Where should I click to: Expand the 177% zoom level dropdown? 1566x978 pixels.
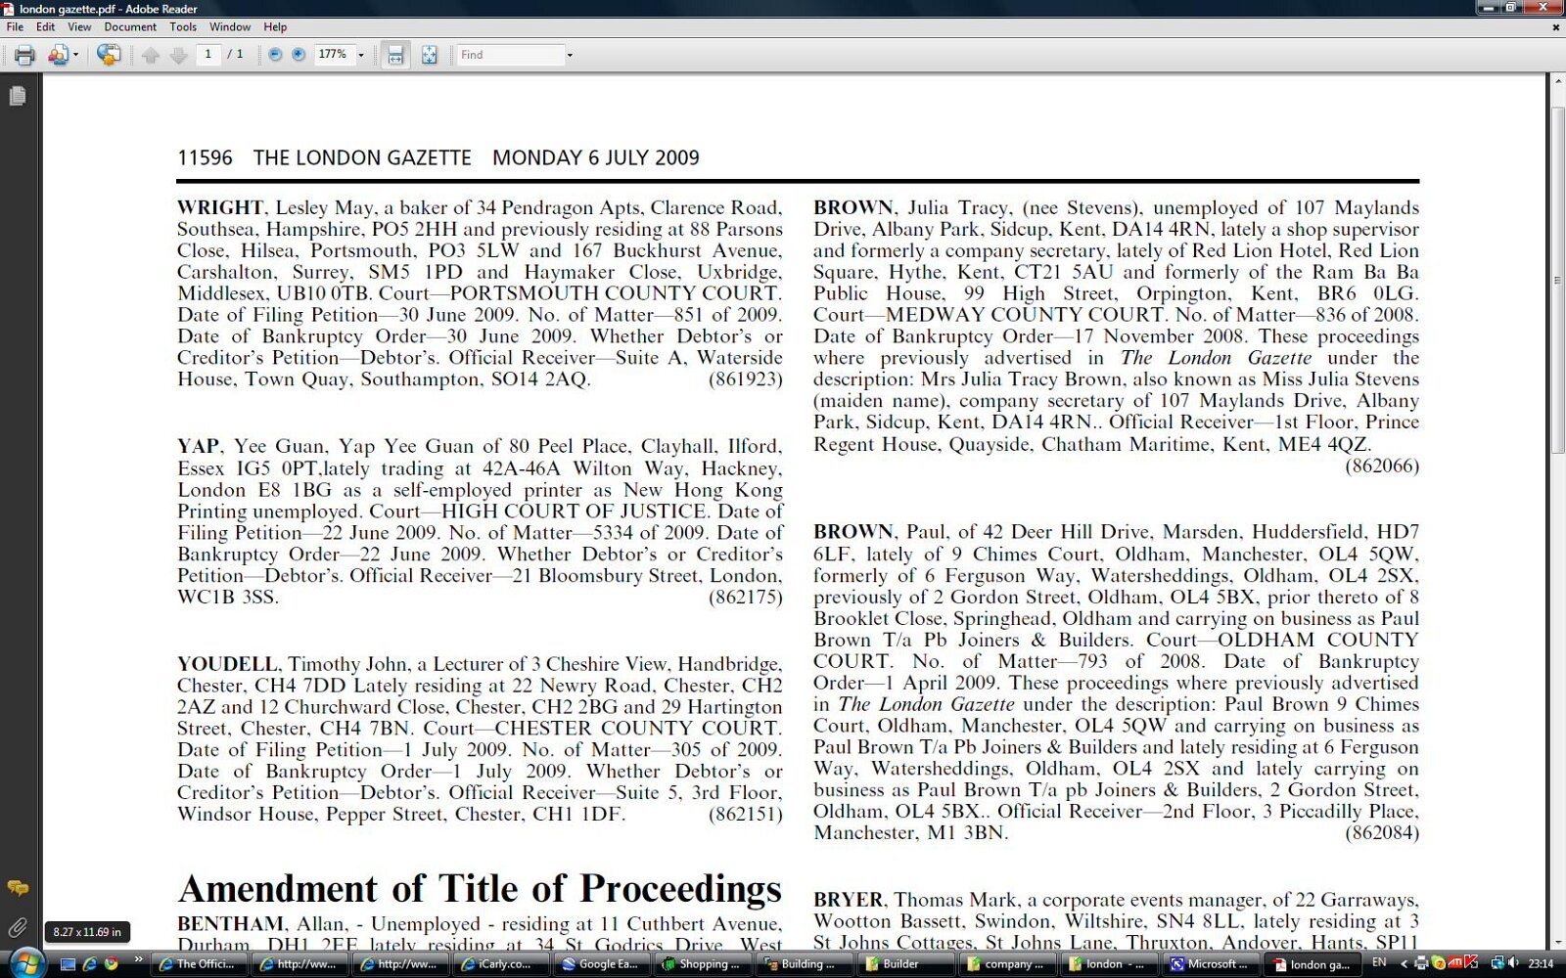[x=361, y=55]
